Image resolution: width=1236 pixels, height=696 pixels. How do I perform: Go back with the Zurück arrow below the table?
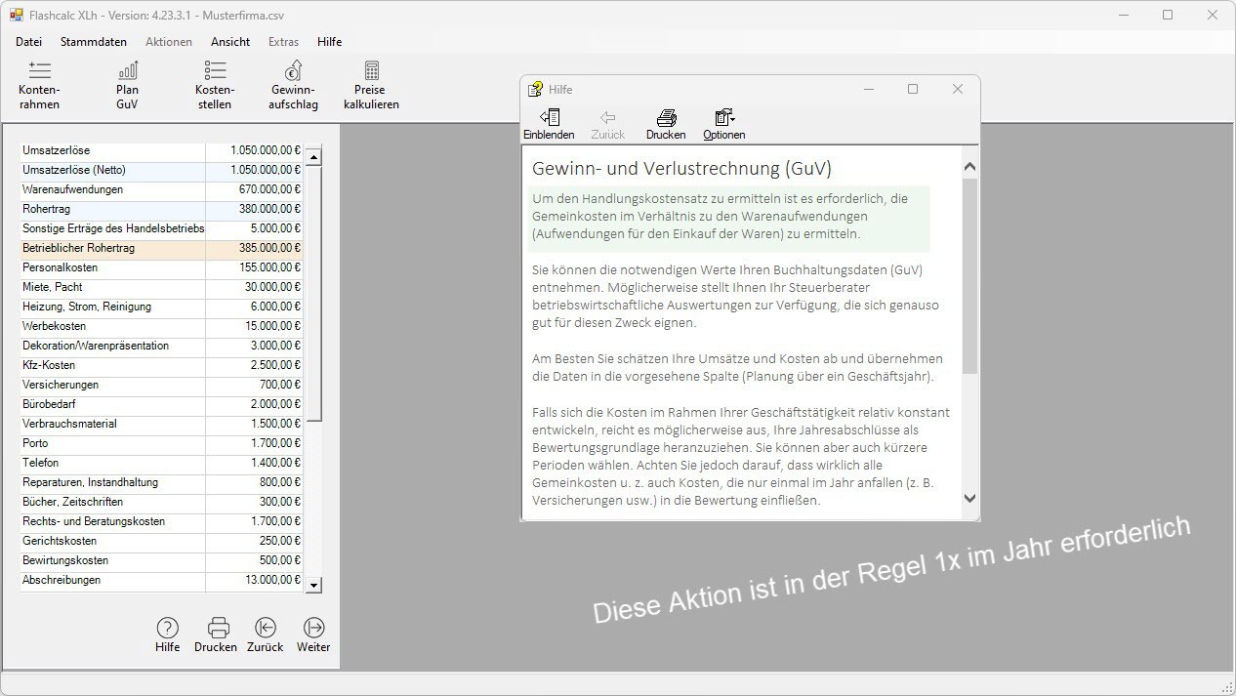265,628
